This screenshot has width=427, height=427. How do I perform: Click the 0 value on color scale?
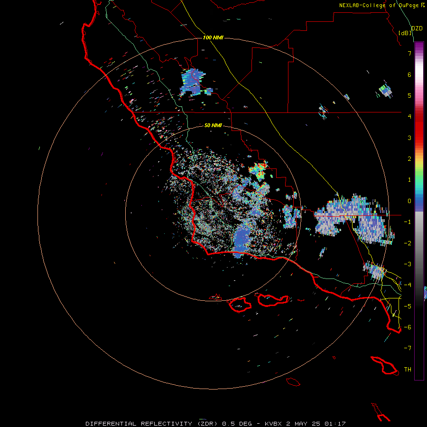coord(409,201)
